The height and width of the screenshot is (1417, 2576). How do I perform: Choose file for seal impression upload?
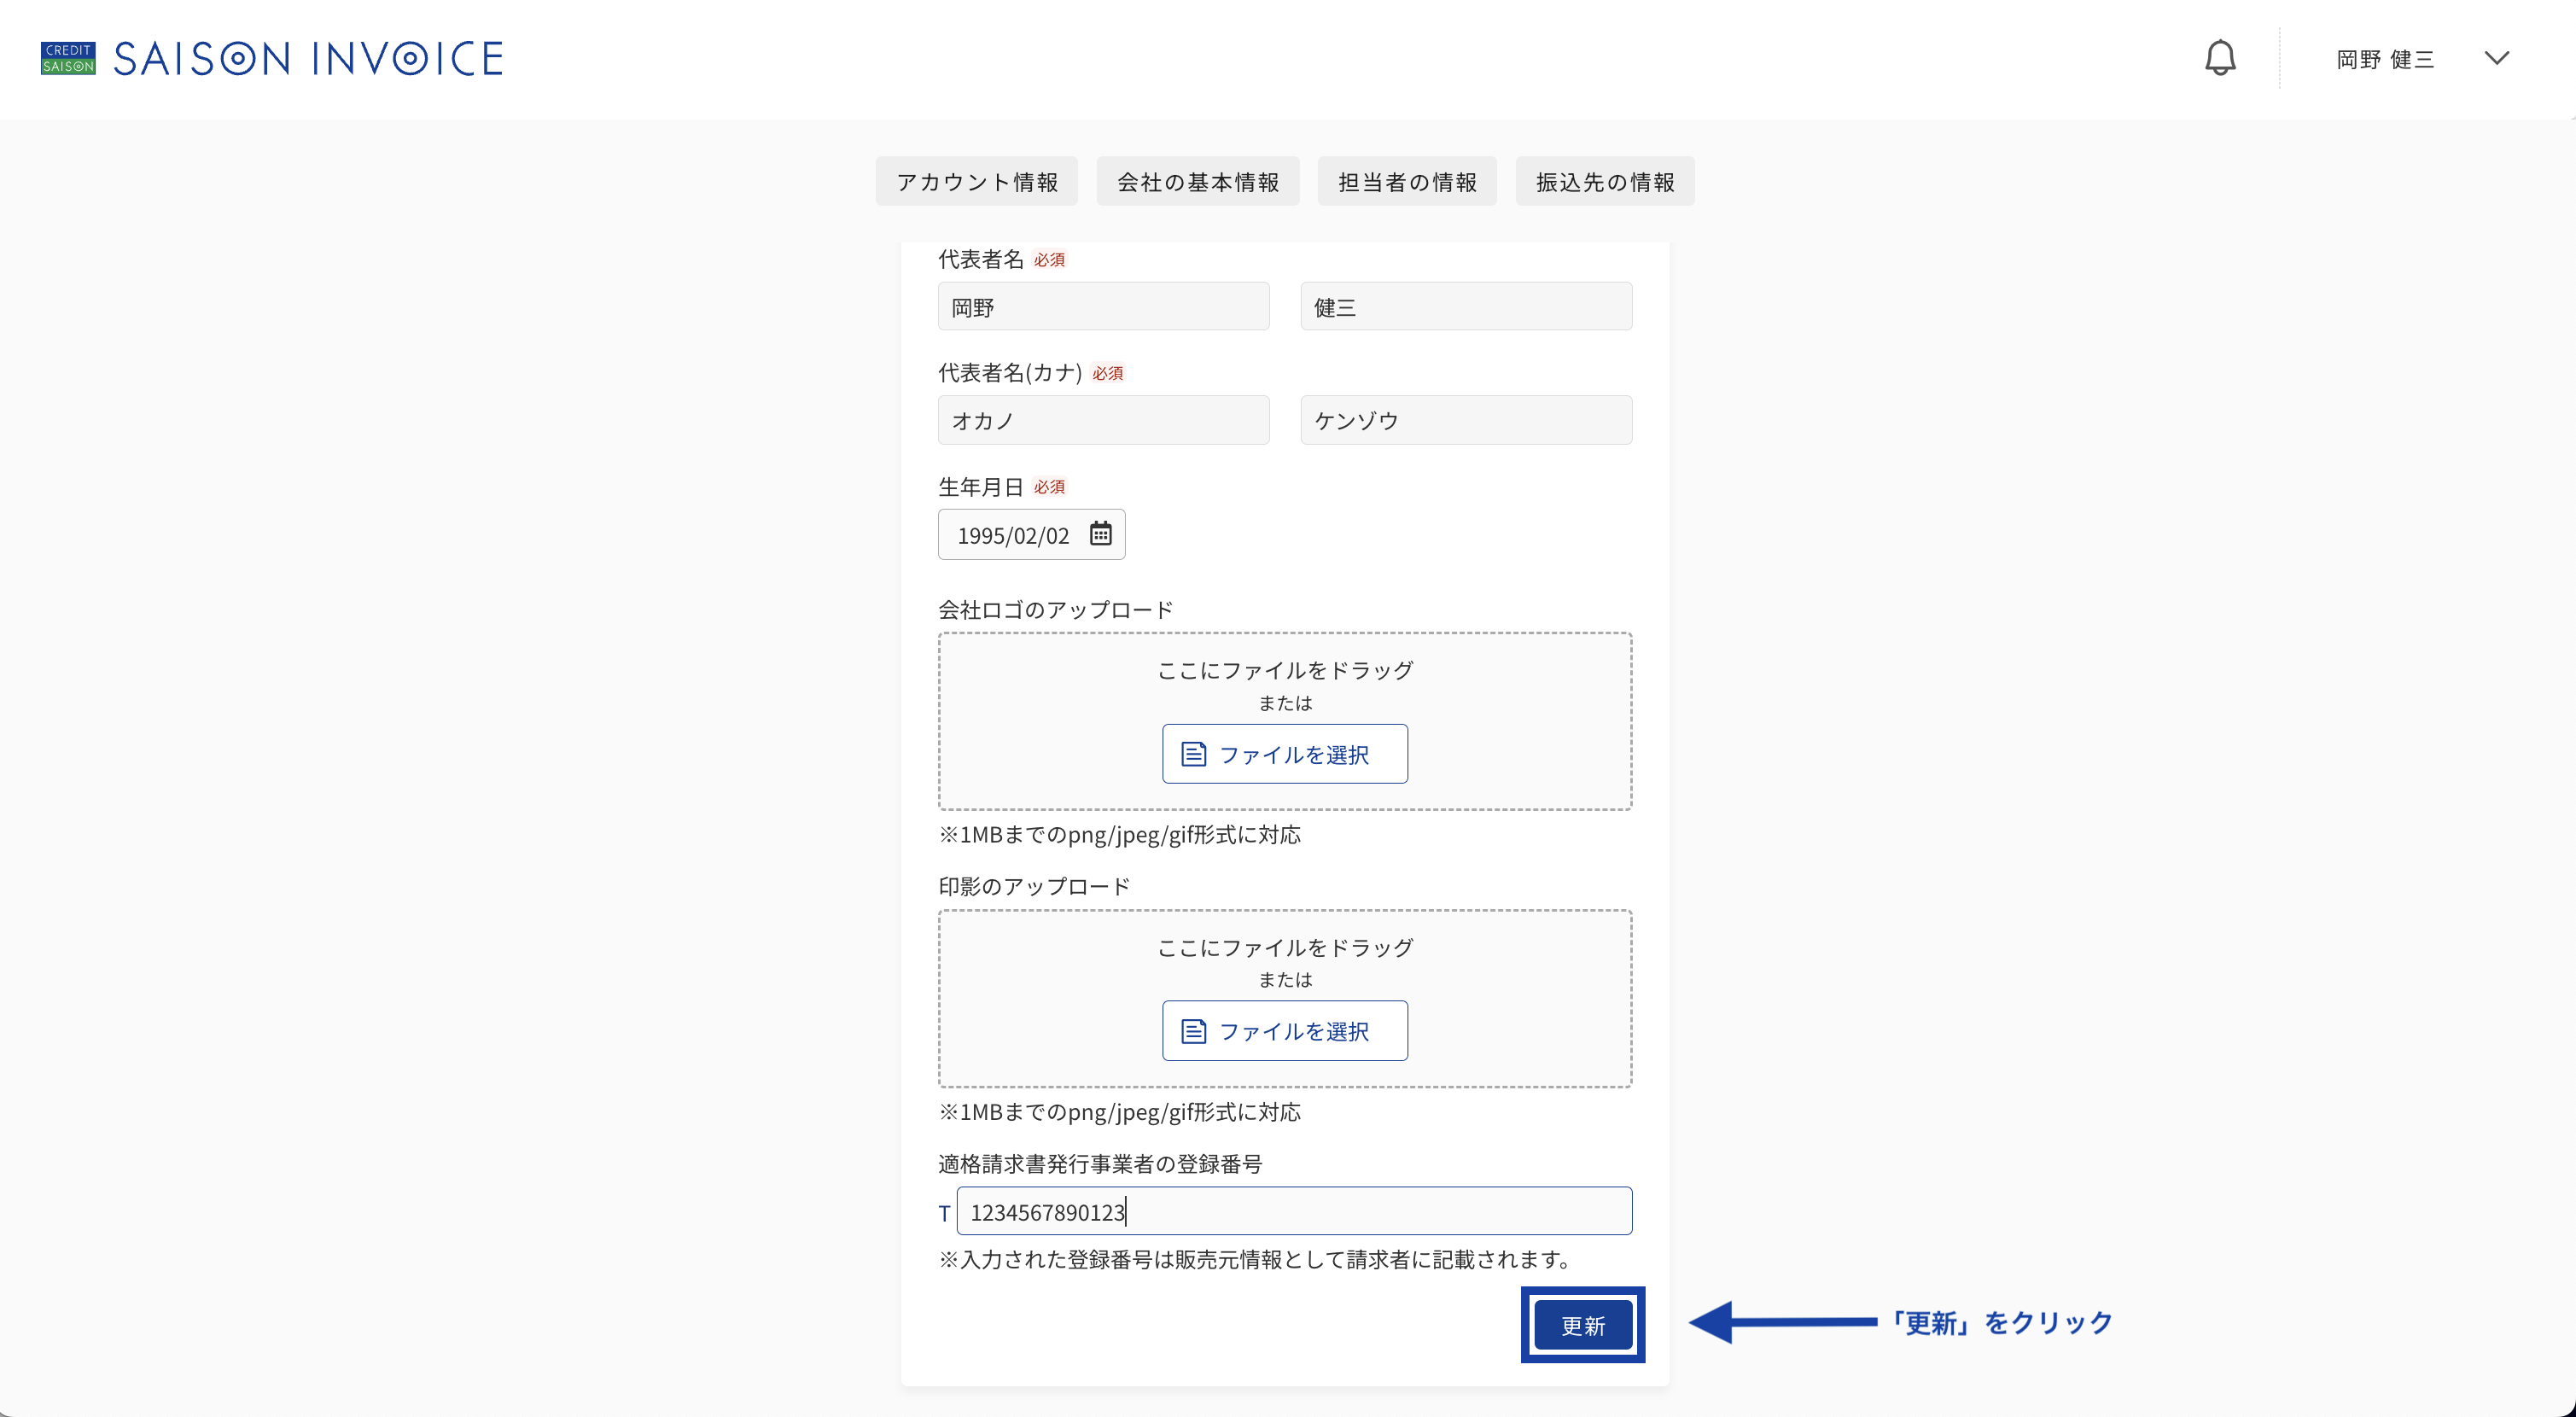tap(1285, 1031)
